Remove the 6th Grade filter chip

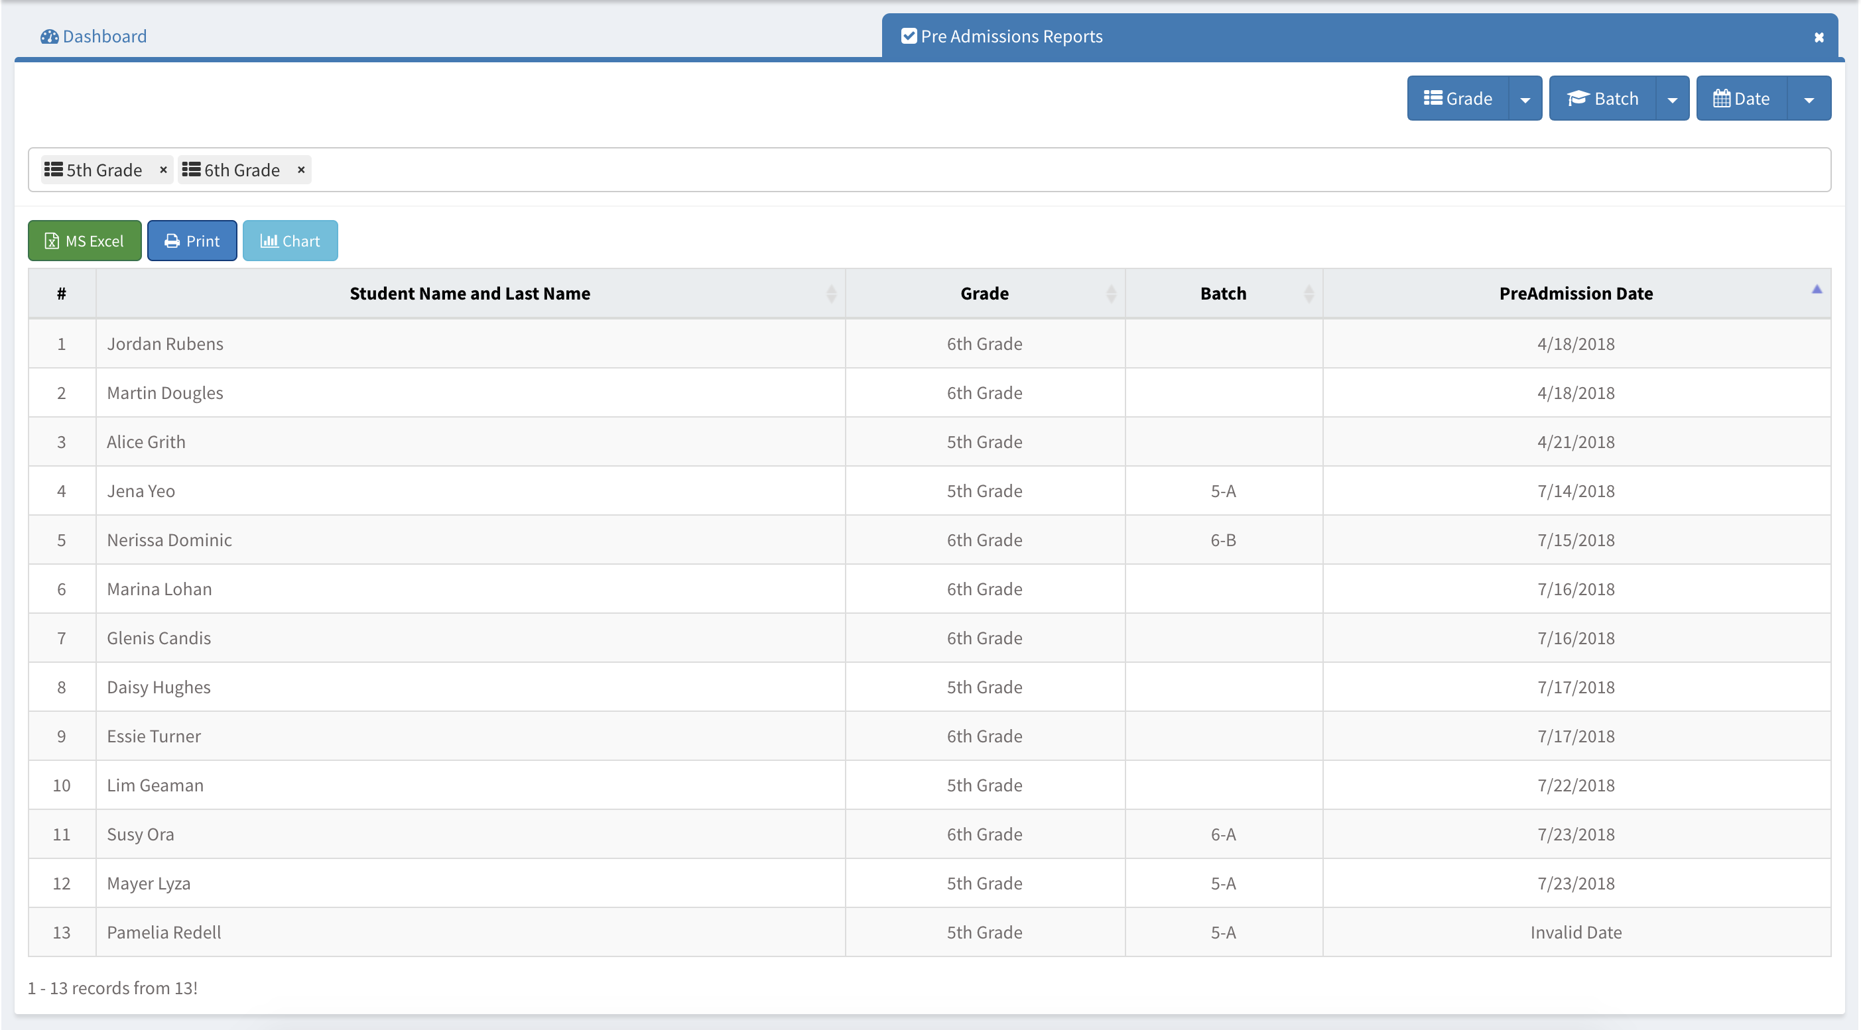[300, 170]
